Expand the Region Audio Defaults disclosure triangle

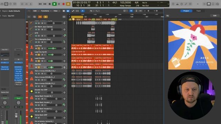pos(1,11)
